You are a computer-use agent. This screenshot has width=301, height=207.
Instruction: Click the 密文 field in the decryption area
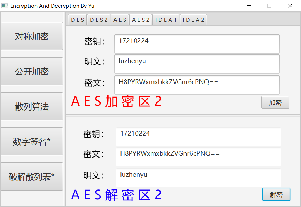click(198, 157)
